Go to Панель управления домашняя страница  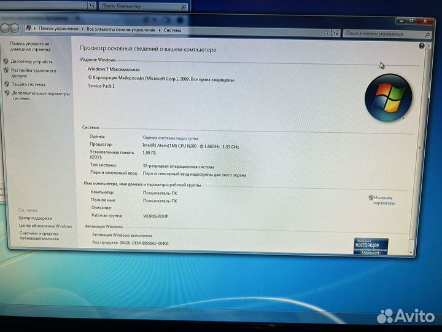pos(31,47)
